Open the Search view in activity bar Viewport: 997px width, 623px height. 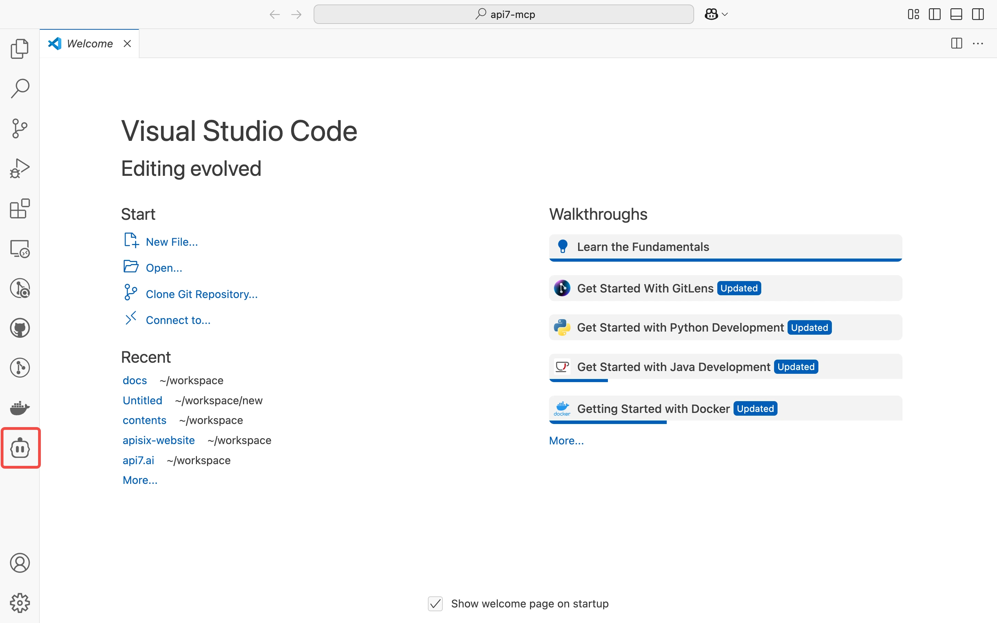(20, 88)
